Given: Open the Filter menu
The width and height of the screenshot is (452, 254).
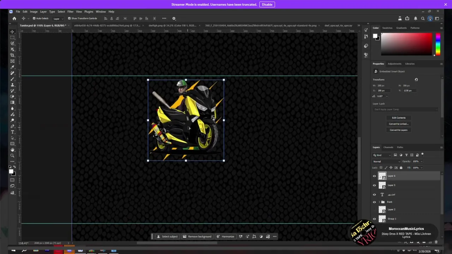Looking at the screenshot, I should point(70,12).
